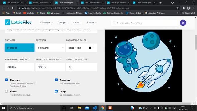Open the Apps bookmarks shortcut
This screenshot has height=111, width=197.
[x=6, y=13]
